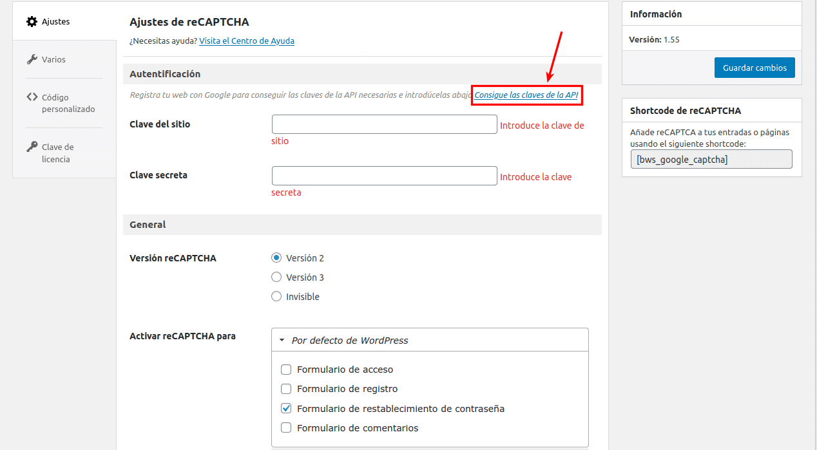Enable the Formulario de acceso checkbox
Screen dimensions: 817x450
286,370
